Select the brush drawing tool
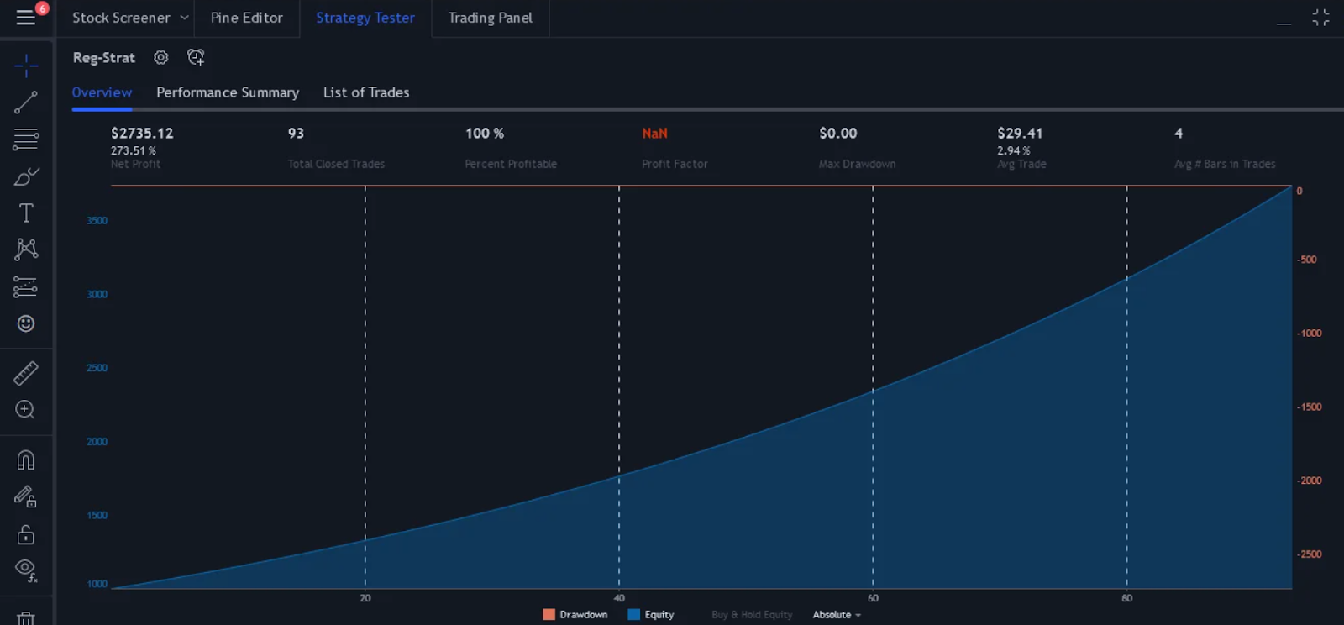The height and width of the screenshot is (625, 1344). [26, 176]
